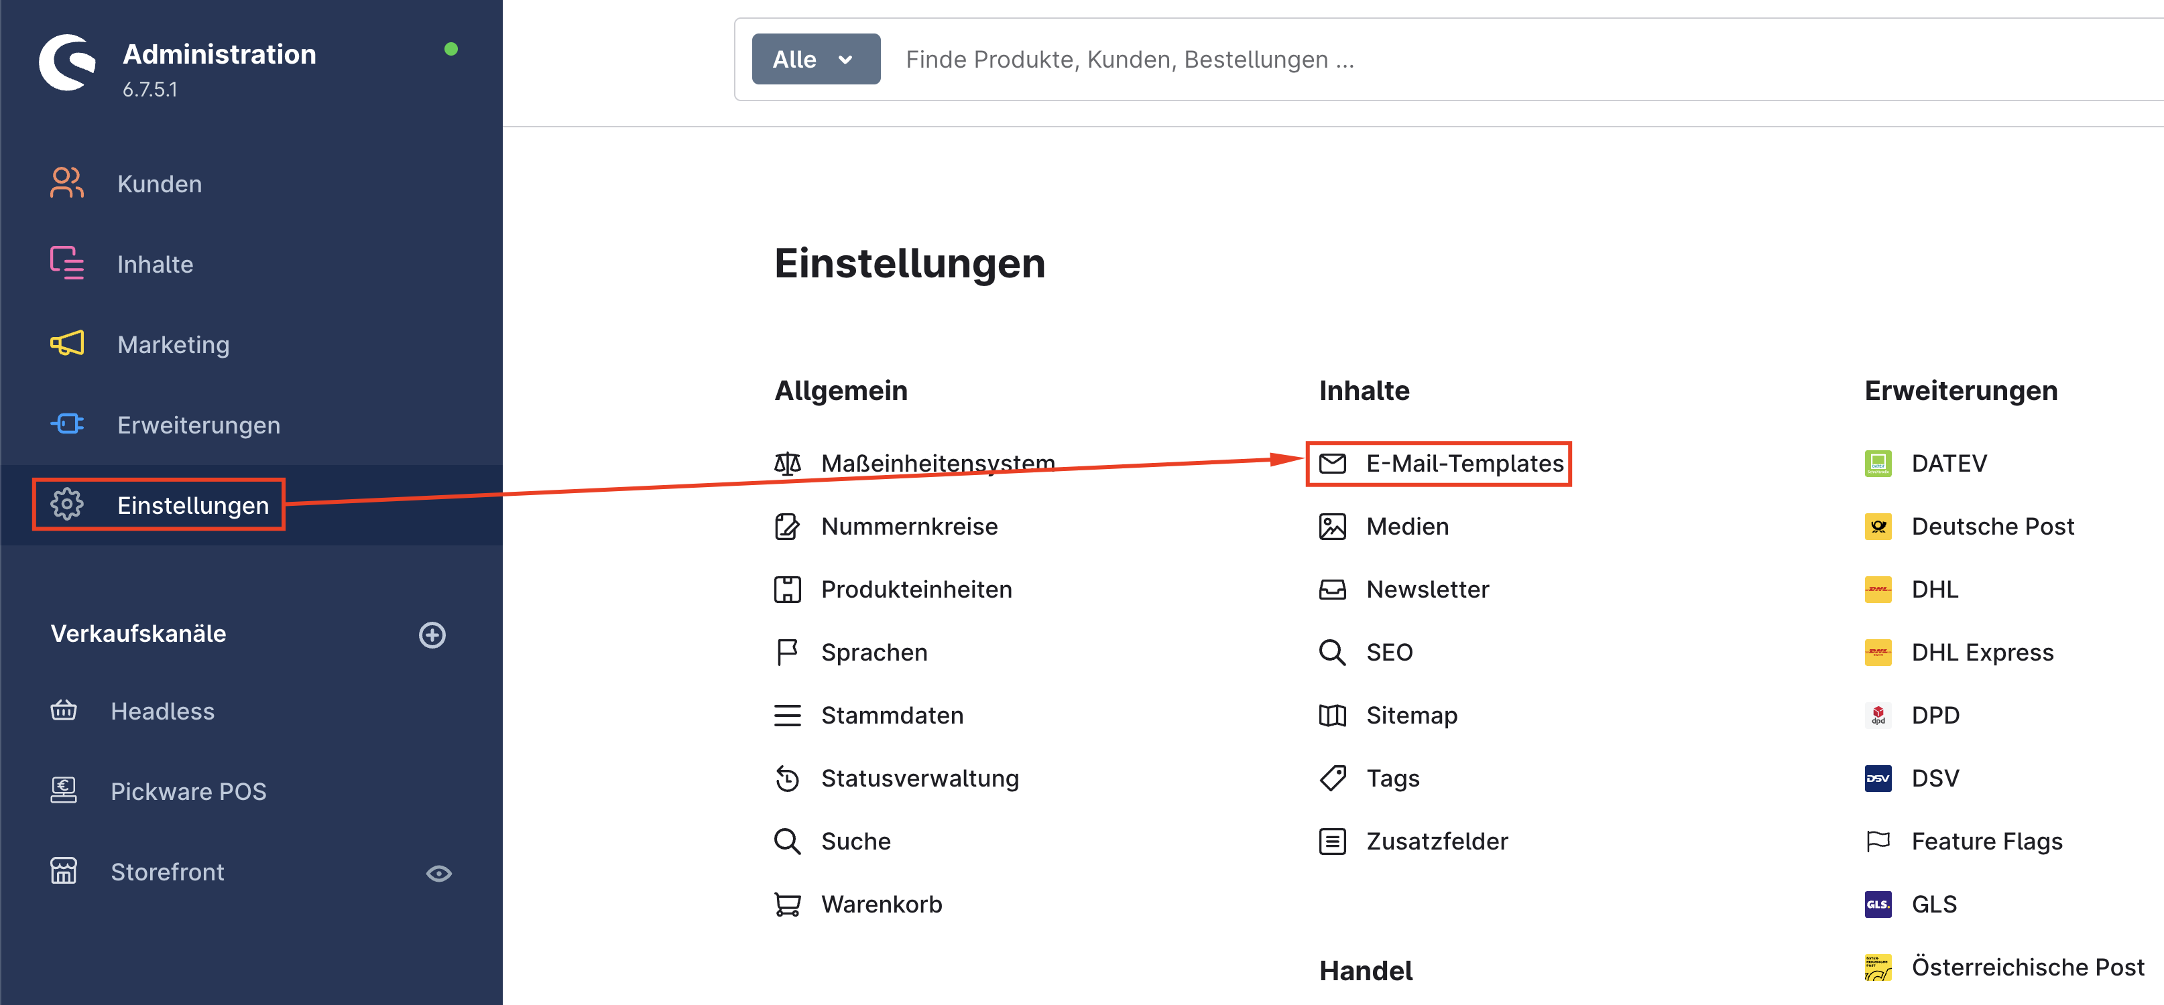This screenshot has height=1005, width=2164.
Task: Open the Alle search filter dropdown
Action: (x=815, y=60)
